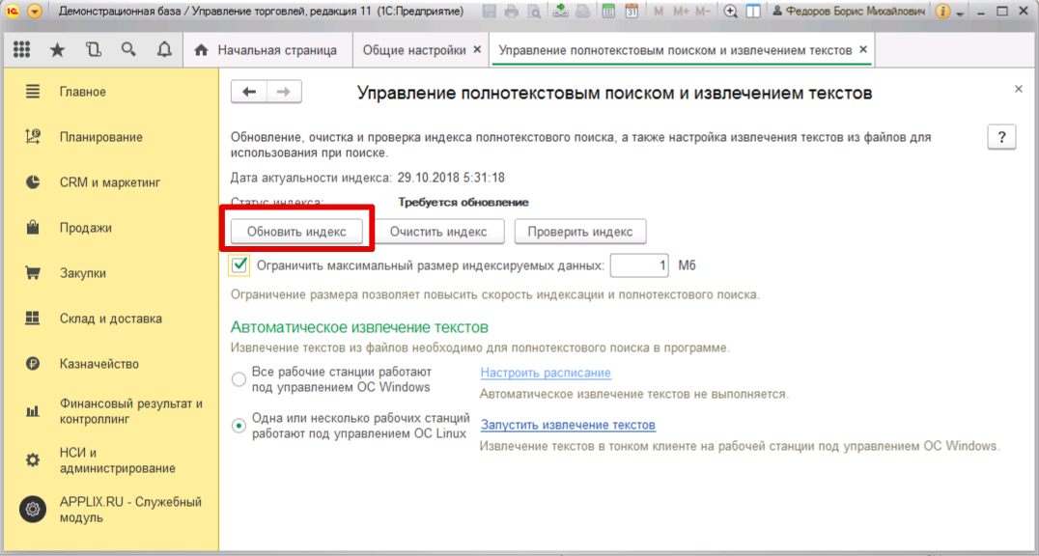Toggle Ограничить максимальный размер checkbox

(x=239, y=265)
